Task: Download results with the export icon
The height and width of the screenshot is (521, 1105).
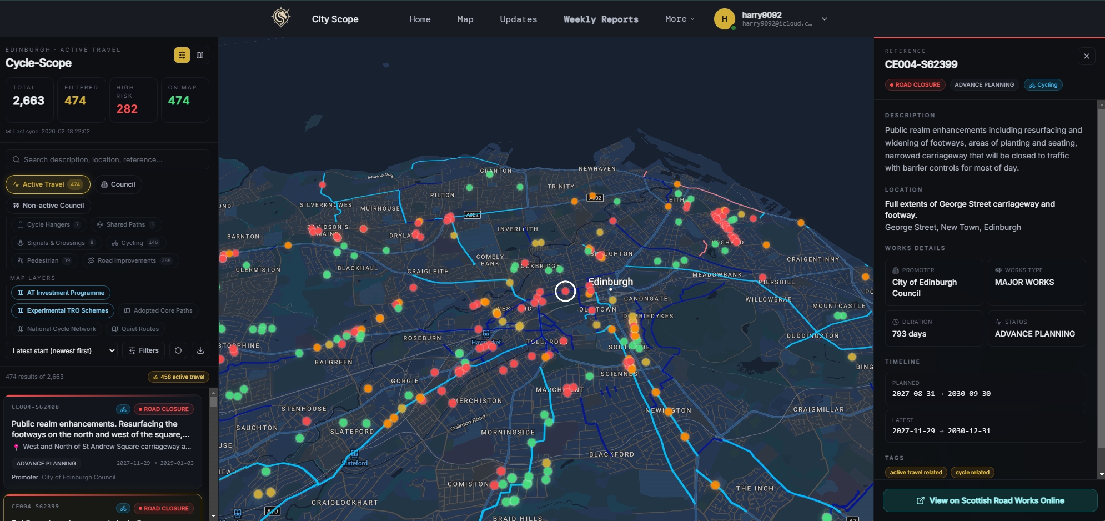Action: pos(200,350)
